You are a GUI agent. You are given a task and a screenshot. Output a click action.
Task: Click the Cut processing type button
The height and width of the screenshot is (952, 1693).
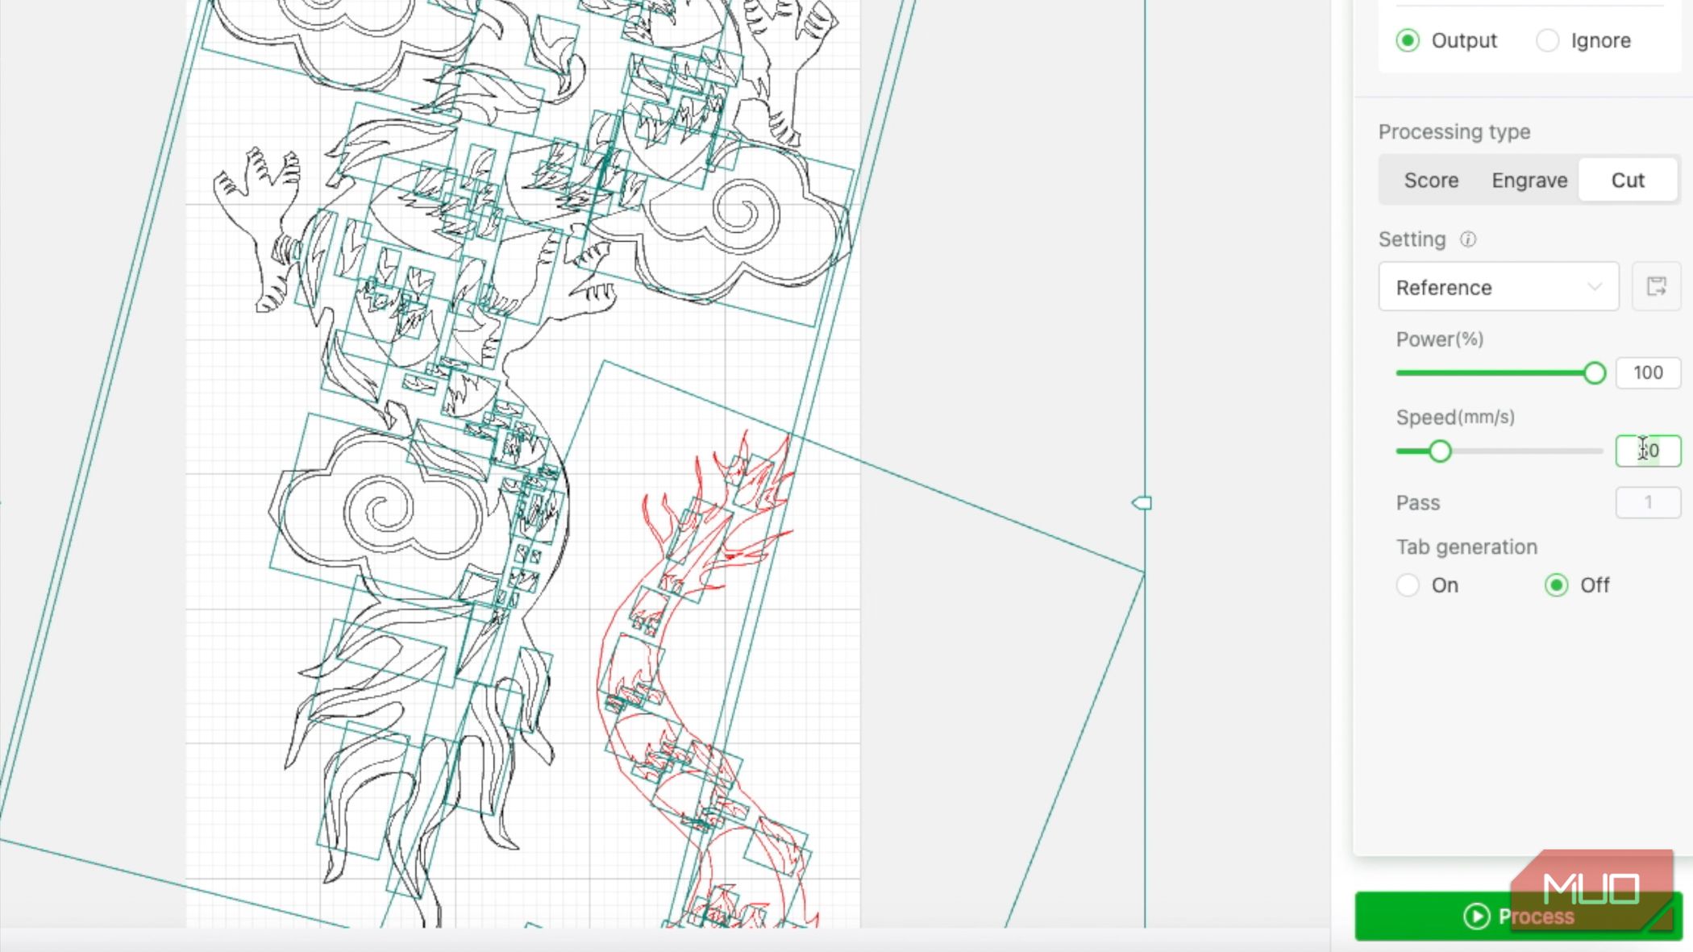coord(1628,181)
